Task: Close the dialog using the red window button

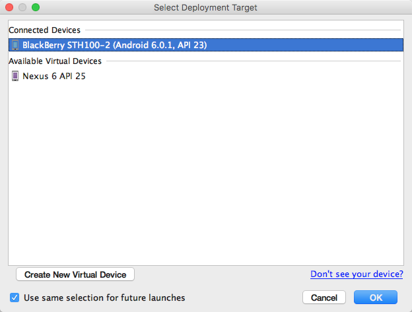Action: [9, 7]
